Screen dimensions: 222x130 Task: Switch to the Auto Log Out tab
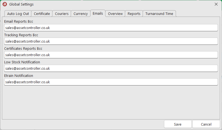point(18,14)
